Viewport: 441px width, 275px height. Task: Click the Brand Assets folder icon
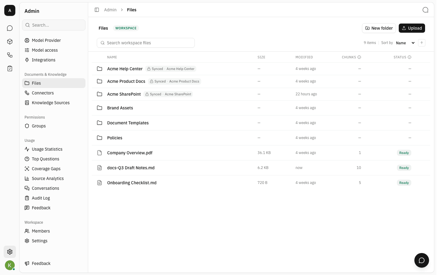pyautogui.click(x=100, y=108)
